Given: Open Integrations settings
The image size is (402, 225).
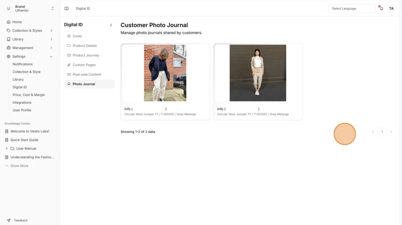Looking at the screenshot, I should pos(22,103).
